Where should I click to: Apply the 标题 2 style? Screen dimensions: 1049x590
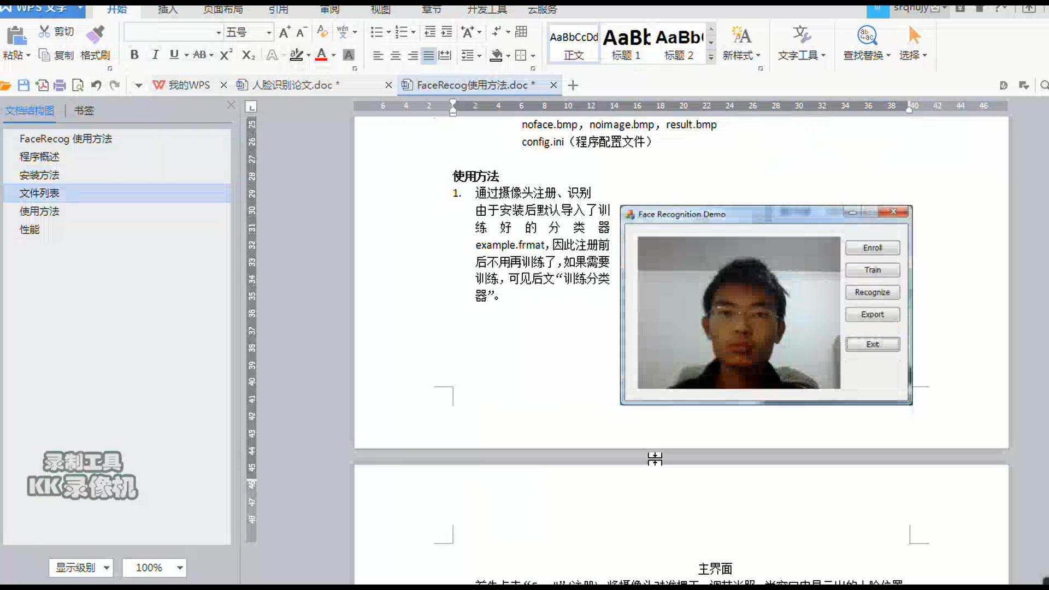coord(679,44)
